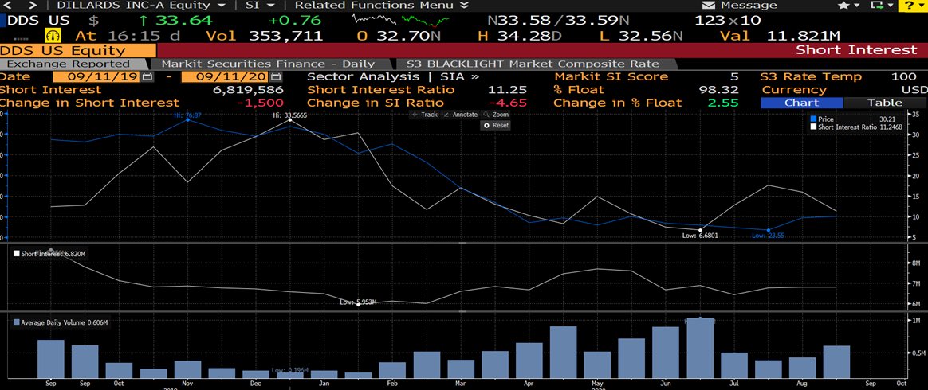Select the Chart view button
928x390 pixels.
tap(801, 103)
